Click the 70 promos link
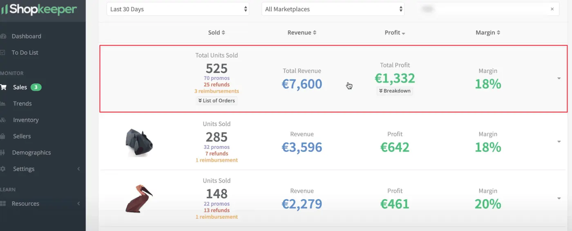This screenshot has width=572, height=231. [217, 78]
